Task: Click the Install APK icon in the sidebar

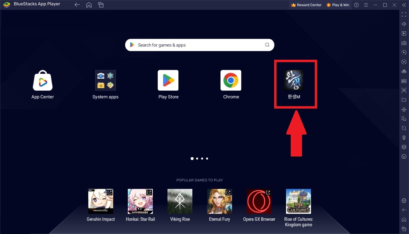Action: (404, 81)
